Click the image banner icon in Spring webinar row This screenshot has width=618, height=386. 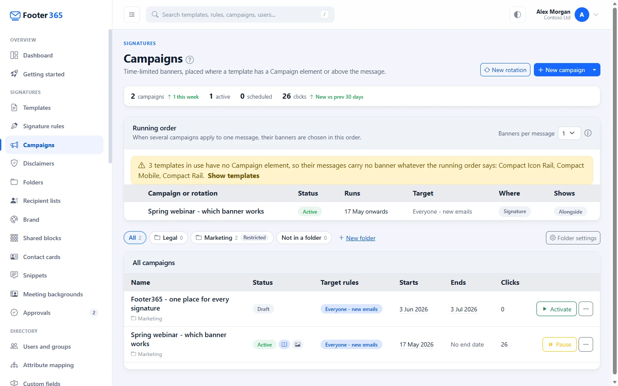[298, 344]
